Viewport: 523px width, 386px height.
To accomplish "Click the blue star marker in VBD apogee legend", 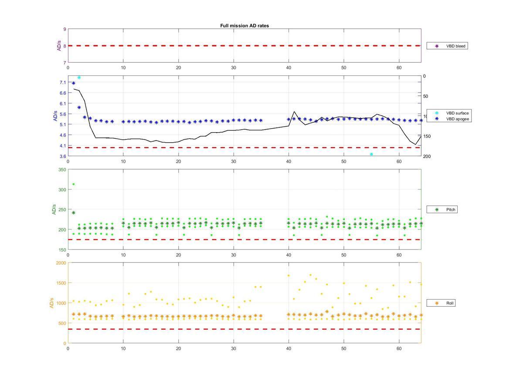I will [x=437, y=119].
